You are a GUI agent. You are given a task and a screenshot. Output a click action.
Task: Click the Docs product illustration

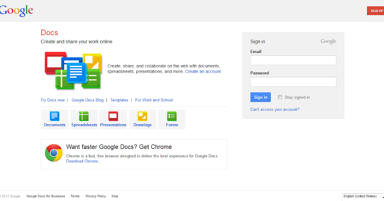click(x=73, y=71)
